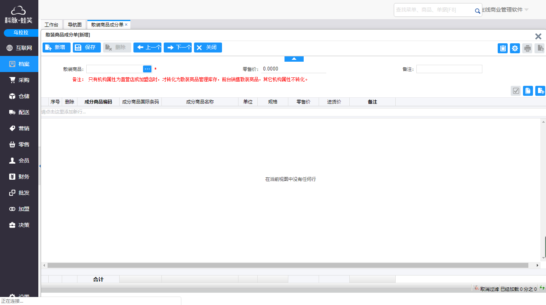Click the horizontal scrollbar right arrow
This screenshot has height=305, width=546.
[537, 265]
